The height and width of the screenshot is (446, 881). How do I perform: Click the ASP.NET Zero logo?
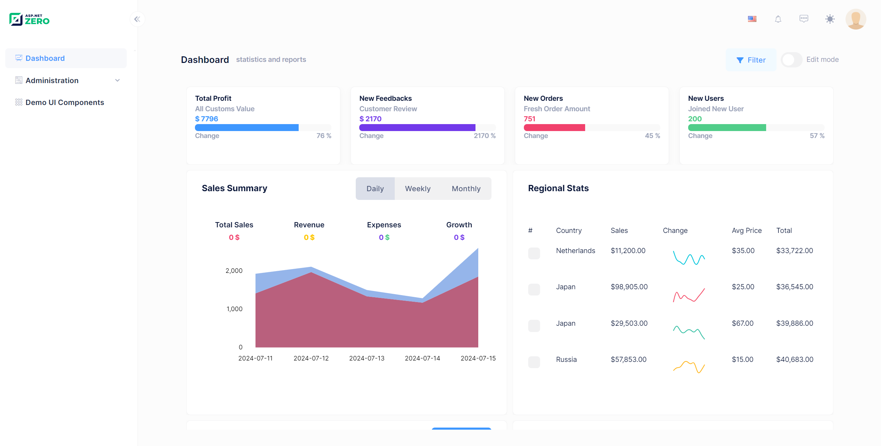pyautogui.click(x=29, y=19)
